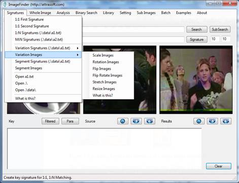Click the Source right-arrow next button
239x183 pixels.
[x=136, y=121]
